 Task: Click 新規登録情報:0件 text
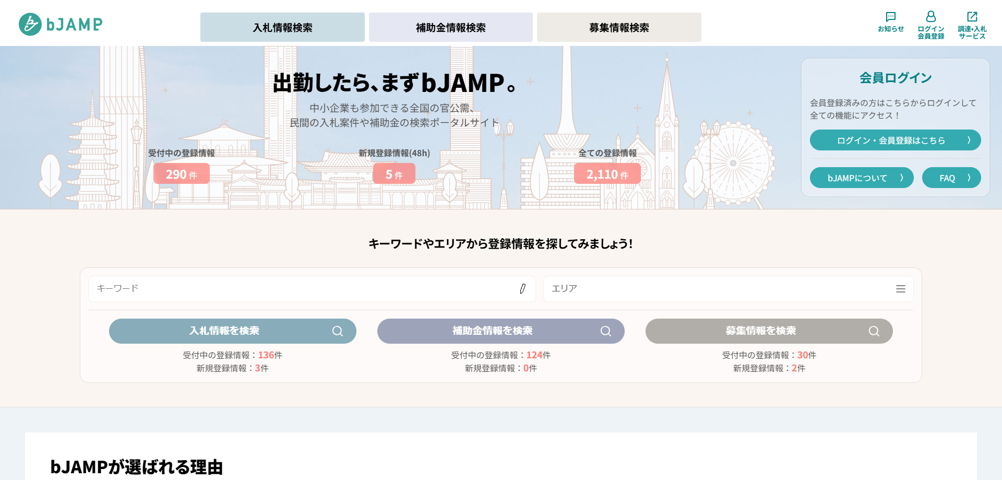501,368
